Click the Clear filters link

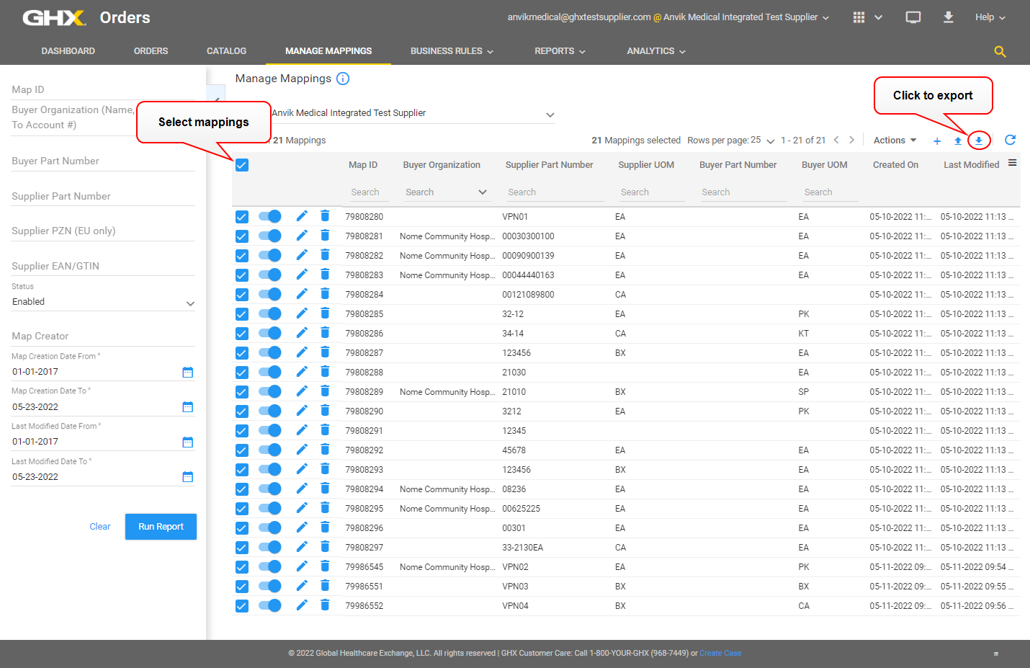click(100, 527)
